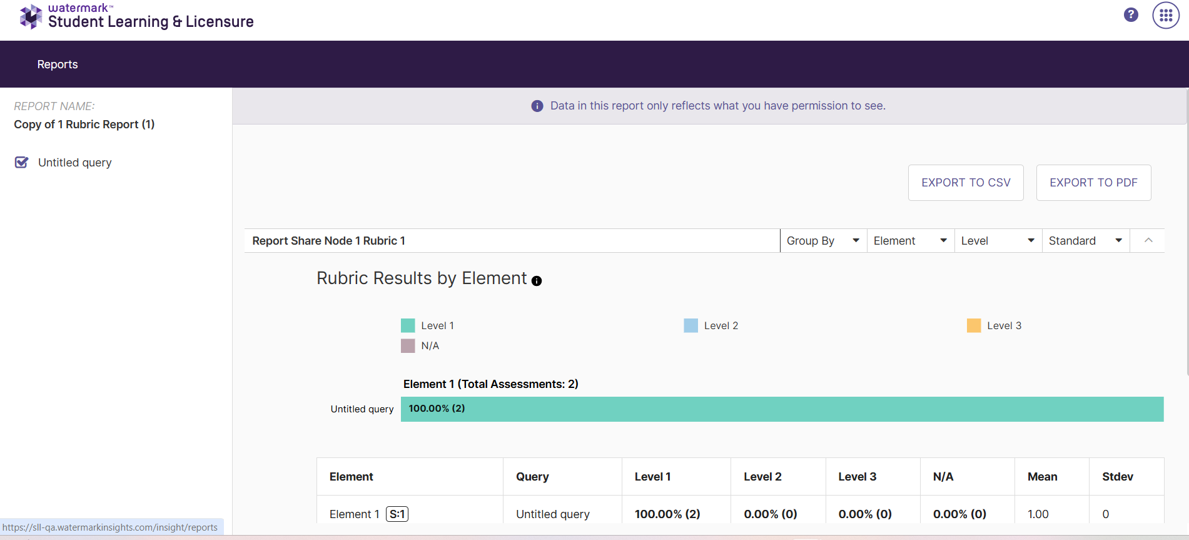1189x540 pixels.
Task: Open the help question mark icon
Action: [x=1131, y=14]
